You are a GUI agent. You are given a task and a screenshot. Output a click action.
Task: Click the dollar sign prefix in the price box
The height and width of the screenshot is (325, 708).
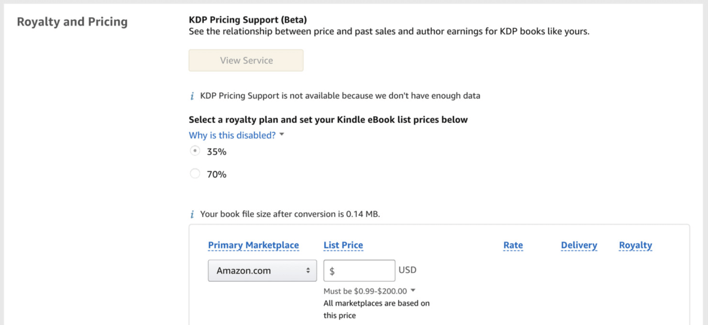point(332,270)
